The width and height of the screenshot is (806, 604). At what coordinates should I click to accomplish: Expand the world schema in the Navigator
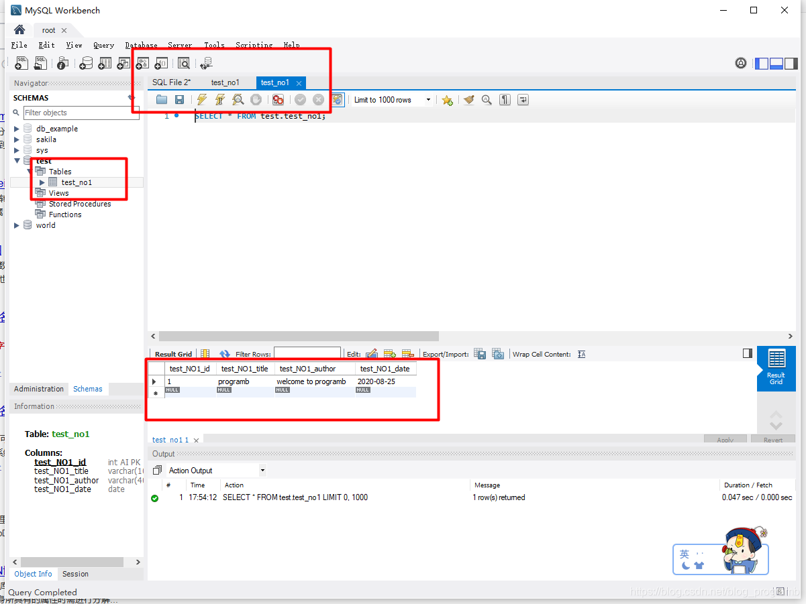coord(17,225)
